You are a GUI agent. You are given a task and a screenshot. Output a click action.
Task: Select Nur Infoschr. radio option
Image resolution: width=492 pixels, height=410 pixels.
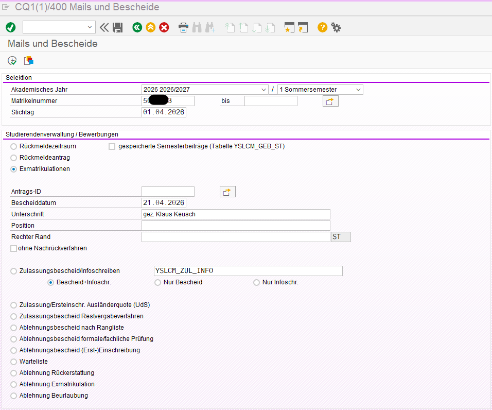(x=256, y=282)
